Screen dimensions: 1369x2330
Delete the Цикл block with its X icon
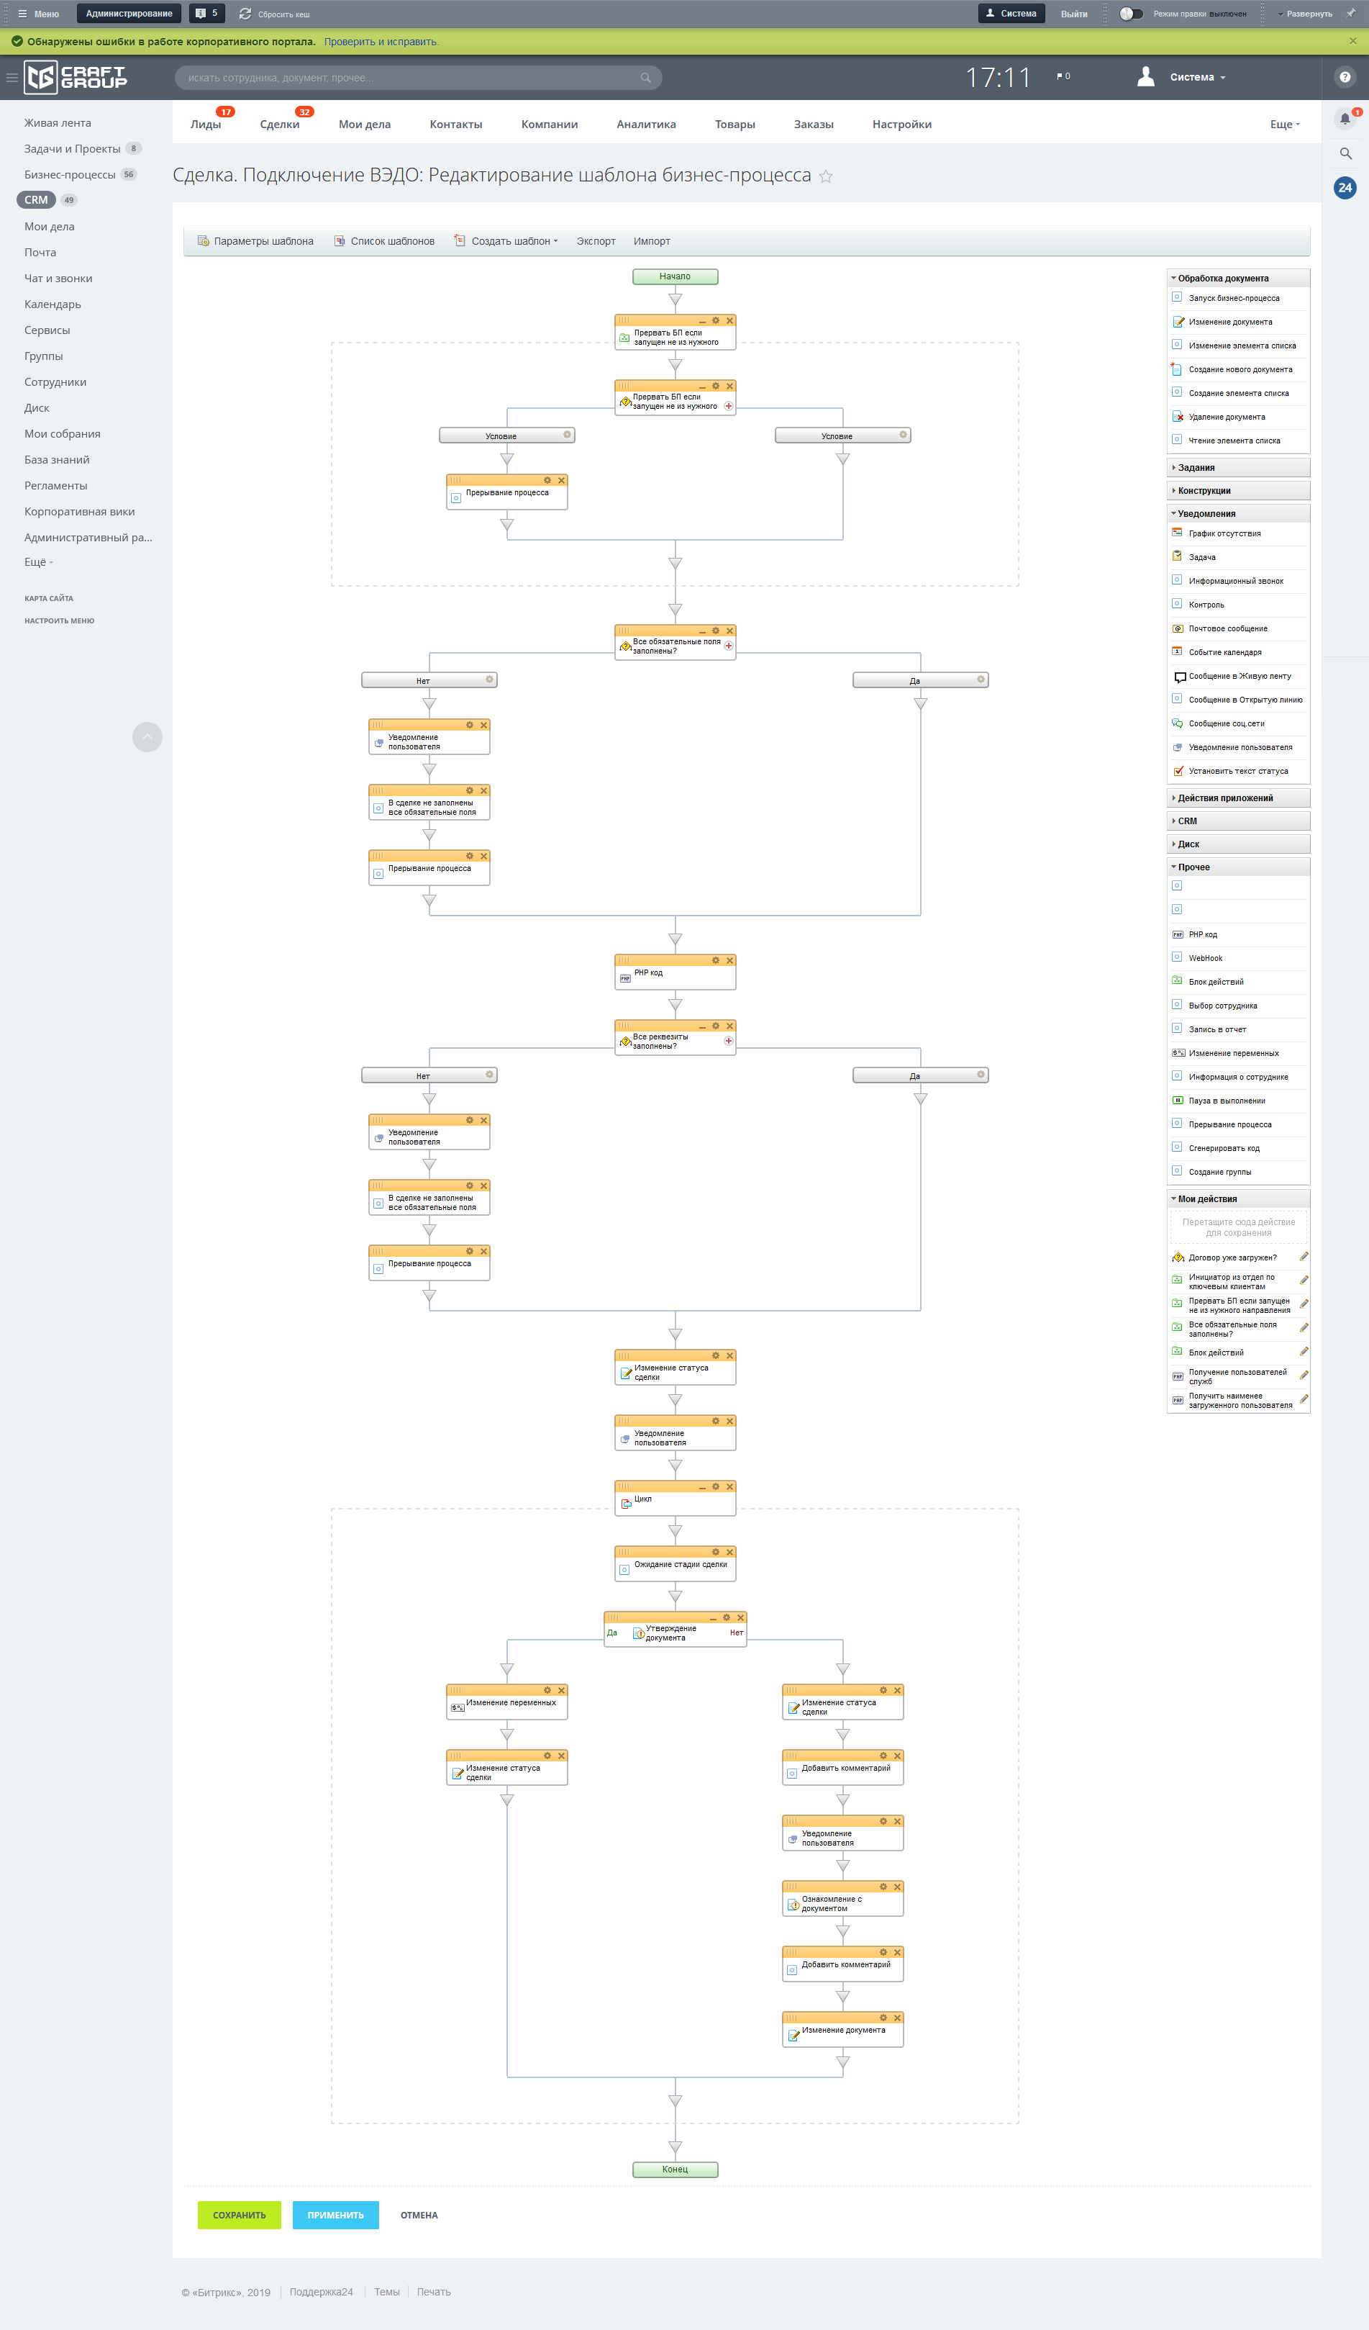coord(729,1487)
